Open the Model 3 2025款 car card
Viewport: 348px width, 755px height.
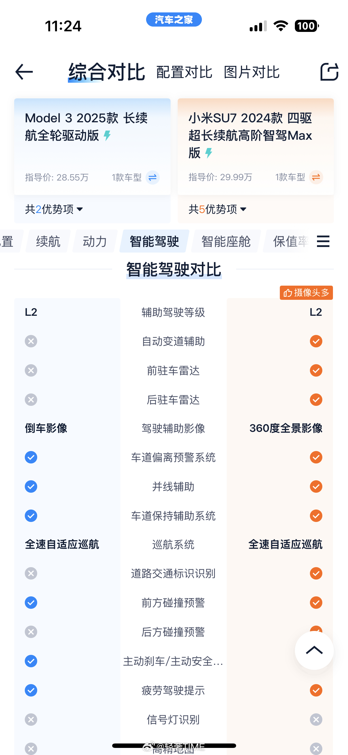pos(92,147)
